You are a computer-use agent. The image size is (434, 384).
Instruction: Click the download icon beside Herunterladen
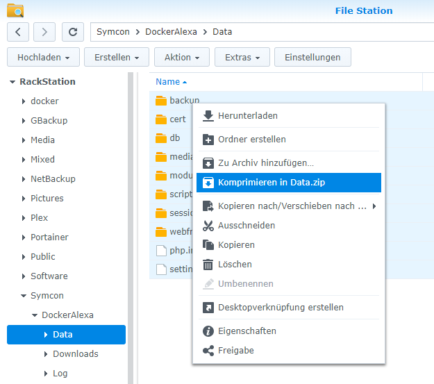point(208,116)
